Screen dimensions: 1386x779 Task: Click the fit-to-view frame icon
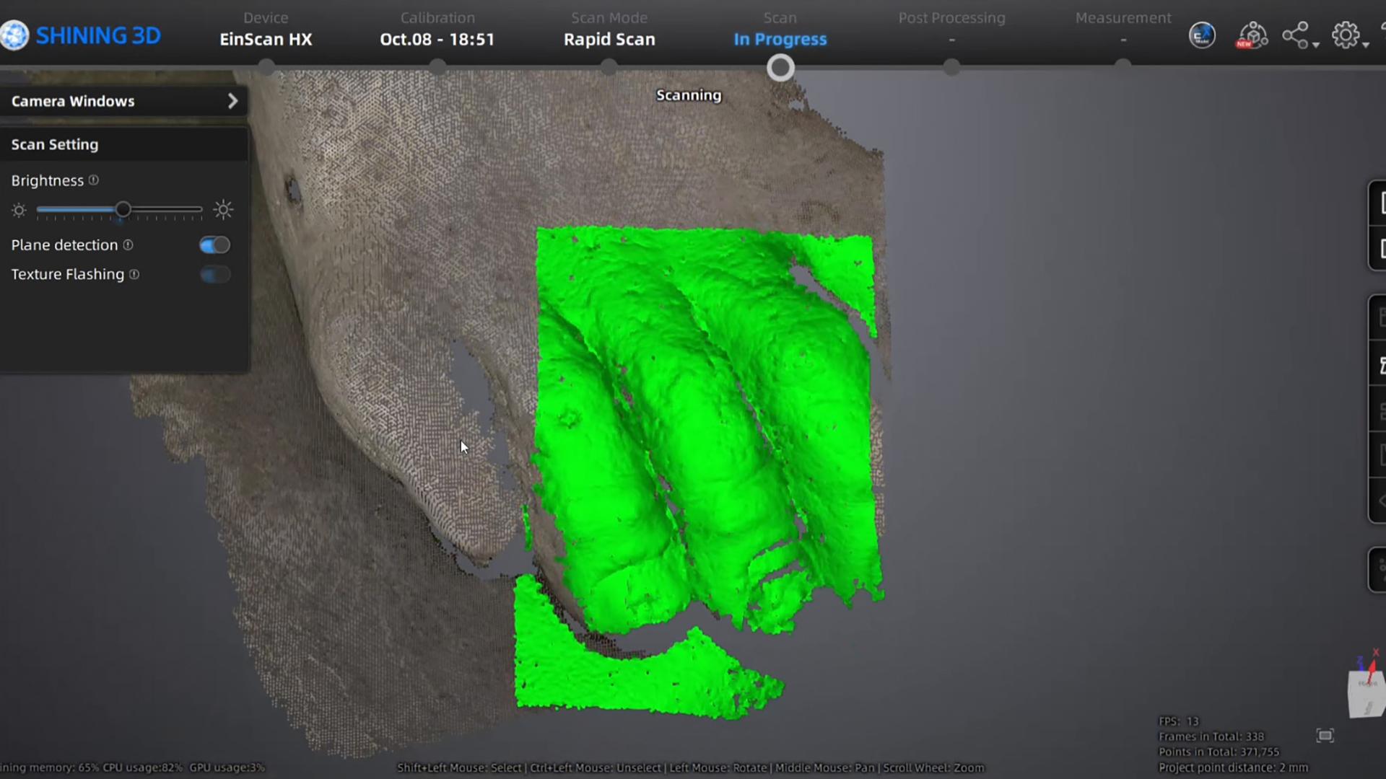click(x=1325, y=736)
